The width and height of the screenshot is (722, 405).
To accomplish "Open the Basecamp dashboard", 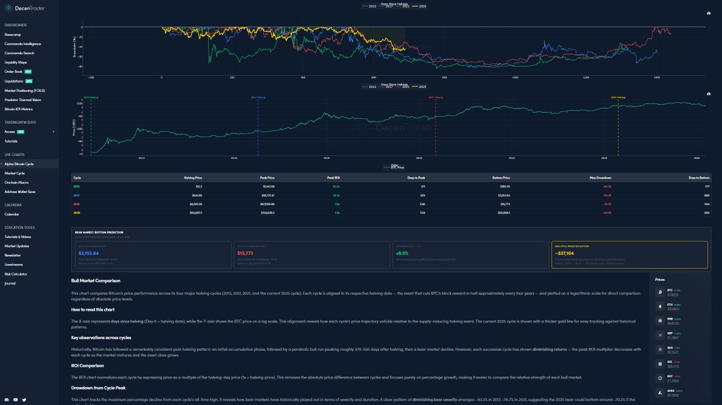I will pyautogui.click(x=13, y=35).
